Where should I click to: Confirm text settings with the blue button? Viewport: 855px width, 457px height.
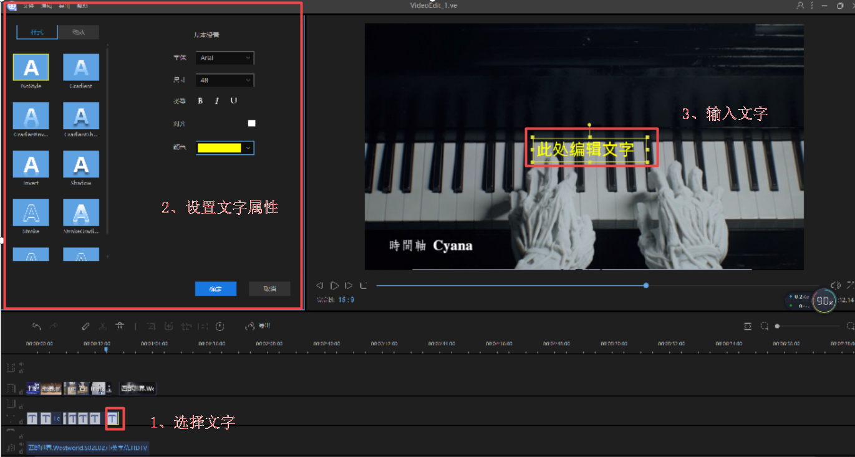[x=216, y=289]
